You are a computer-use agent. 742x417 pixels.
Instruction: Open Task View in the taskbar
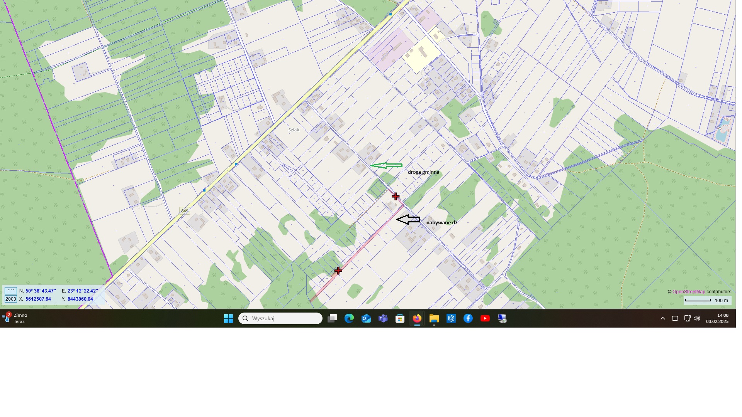point(332,319)
